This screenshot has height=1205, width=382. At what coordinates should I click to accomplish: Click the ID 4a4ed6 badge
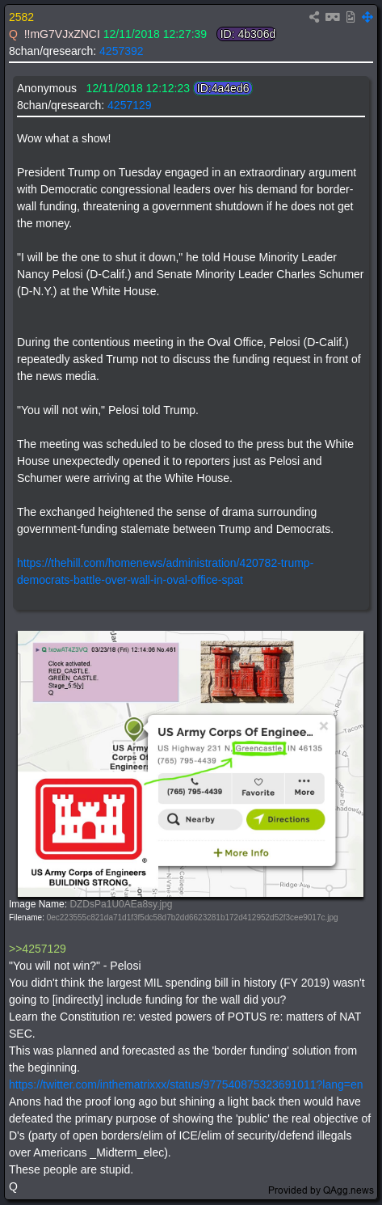223,88
